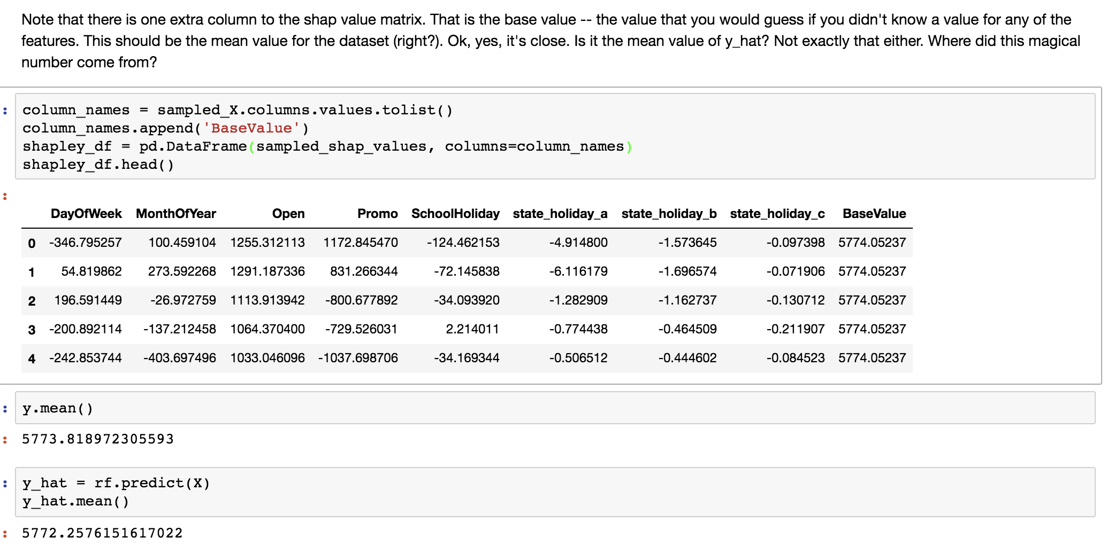1115x545 pixels.
Task: Select the state_holiday_a column header
Action: (x=560, y=213)
